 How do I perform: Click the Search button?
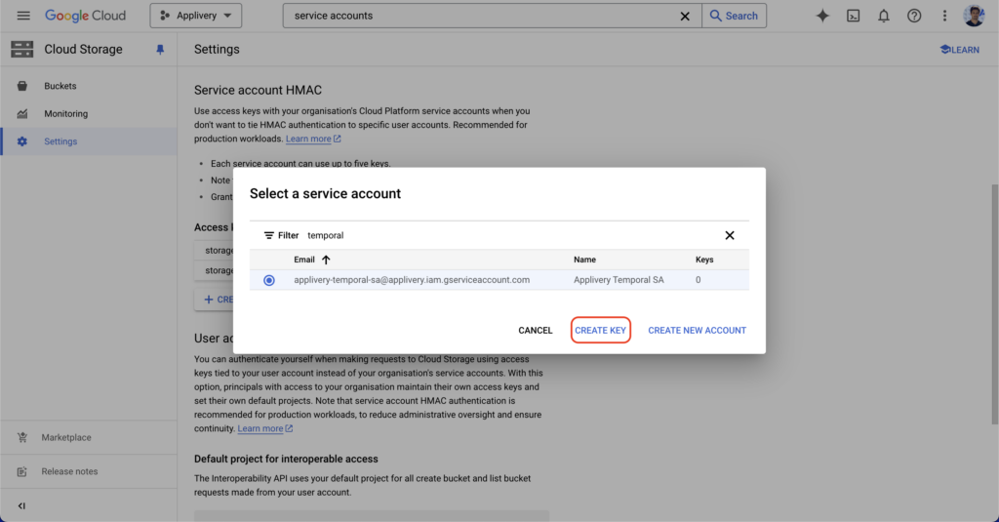[x=734, y=16]
